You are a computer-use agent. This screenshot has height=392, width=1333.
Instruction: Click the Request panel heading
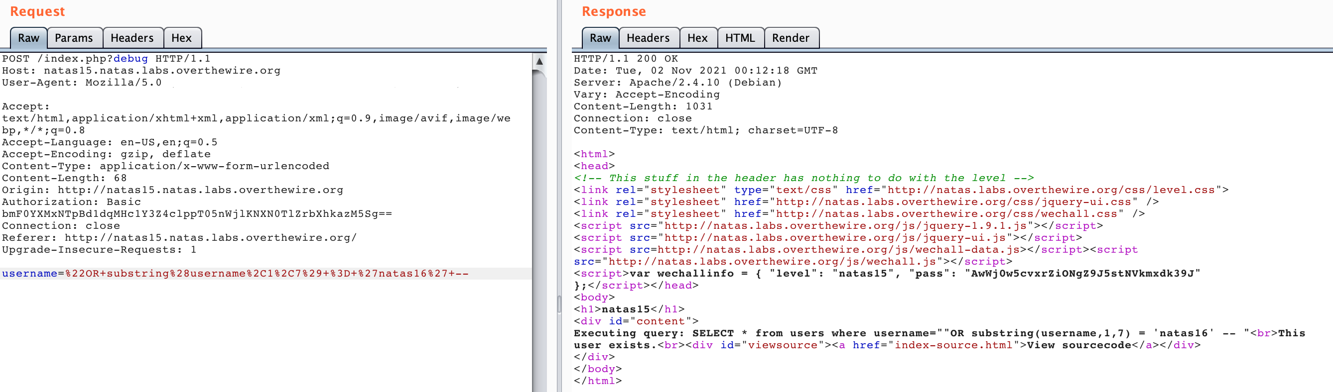[x=37, y=11]
